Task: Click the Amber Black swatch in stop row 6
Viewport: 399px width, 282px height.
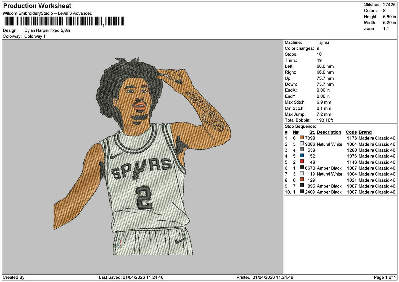Action: (302, 168)
